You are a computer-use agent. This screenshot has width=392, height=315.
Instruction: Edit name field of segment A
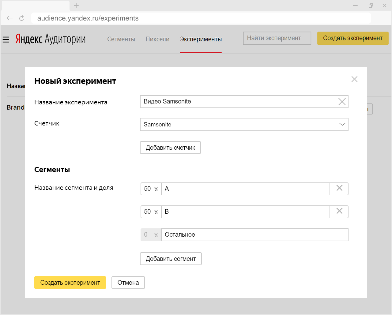point(246,189)
